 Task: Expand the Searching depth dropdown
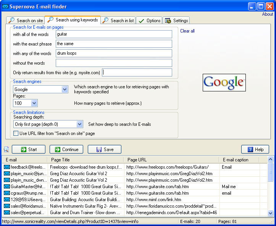(x=80, y=124)
